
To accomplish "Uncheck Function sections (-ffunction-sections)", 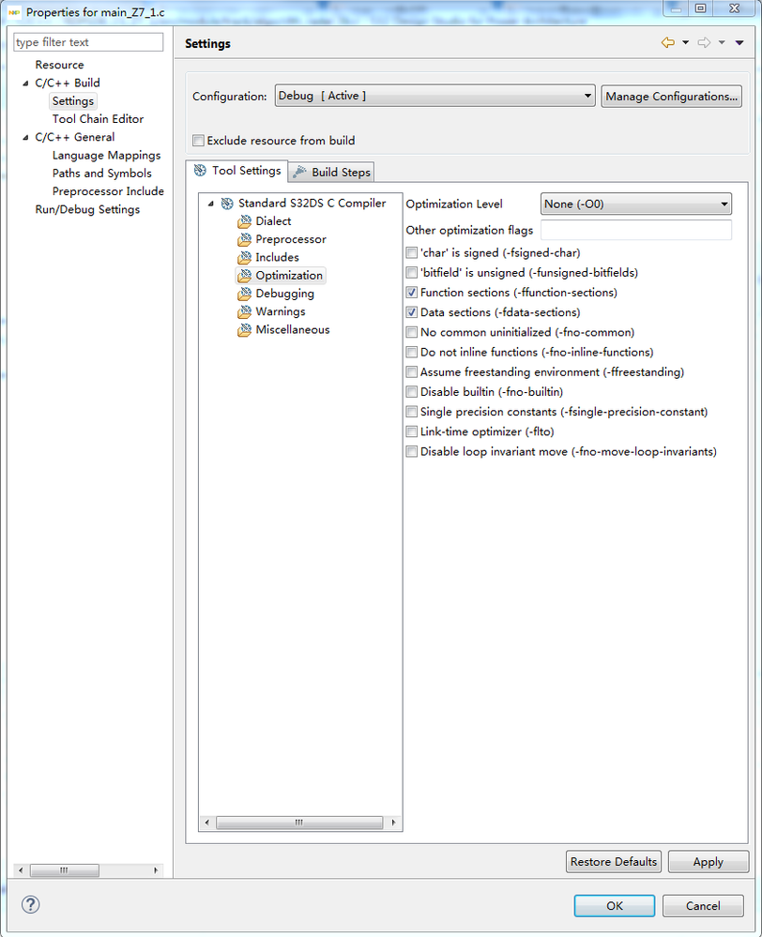I will [412, 293].
